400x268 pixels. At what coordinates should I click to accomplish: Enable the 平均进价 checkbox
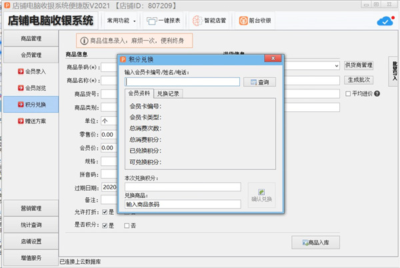click(348, 93)
